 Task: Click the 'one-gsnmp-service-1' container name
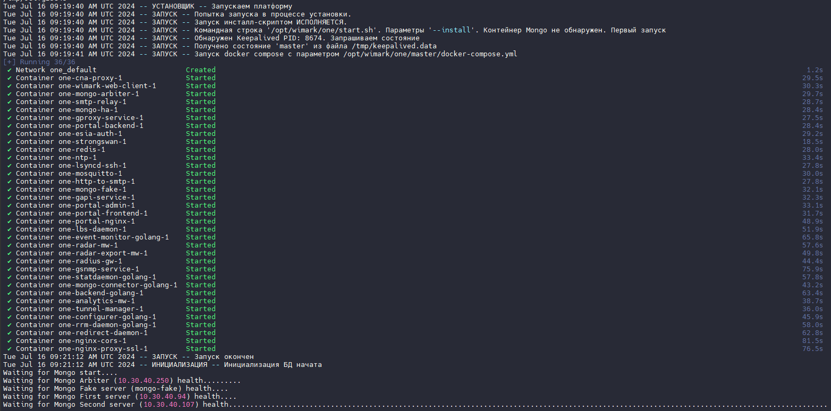[99, 269]
